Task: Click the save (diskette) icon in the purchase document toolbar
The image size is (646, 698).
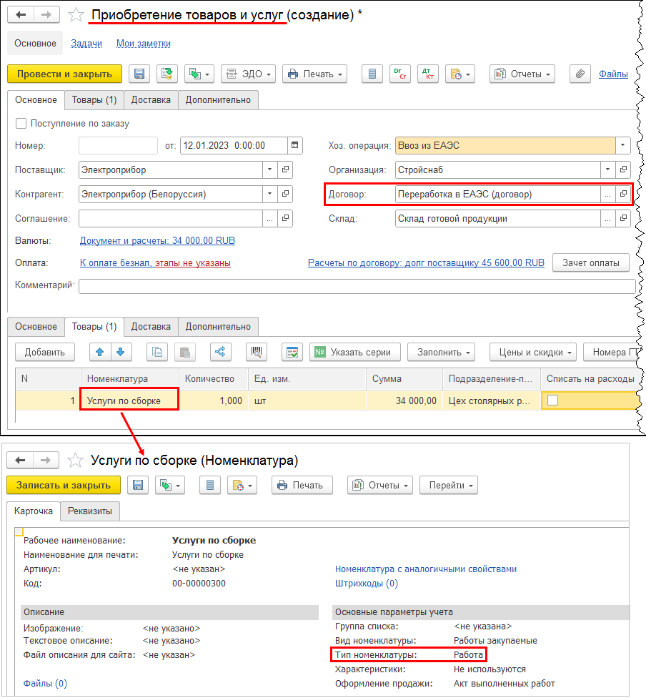Action: click(139, 74)
